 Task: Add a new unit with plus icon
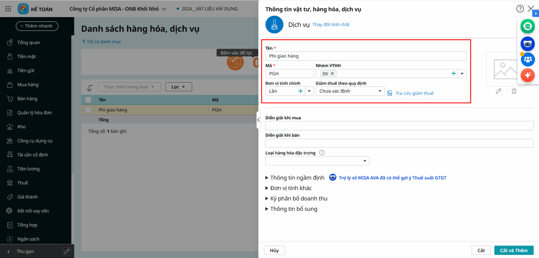tap(300, 91)
